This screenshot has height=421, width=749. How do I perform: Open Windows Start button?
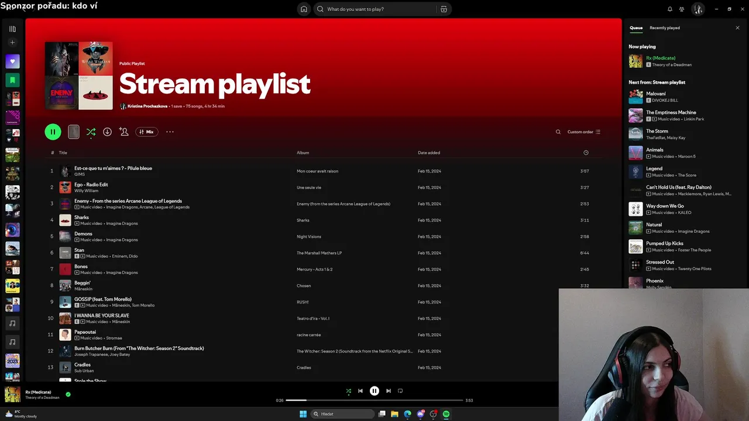coord(303,414)
